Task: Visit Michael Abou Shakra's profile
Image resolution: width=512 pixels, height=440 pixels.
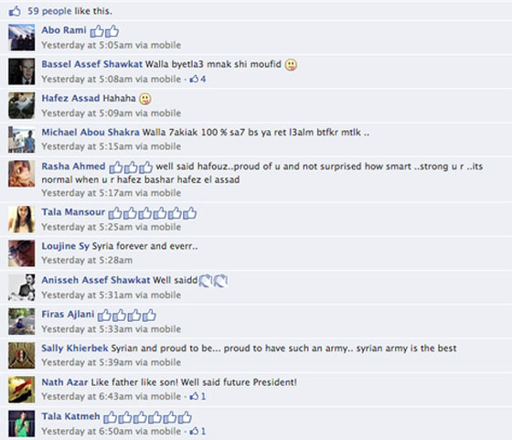Action: pos(91,132)
